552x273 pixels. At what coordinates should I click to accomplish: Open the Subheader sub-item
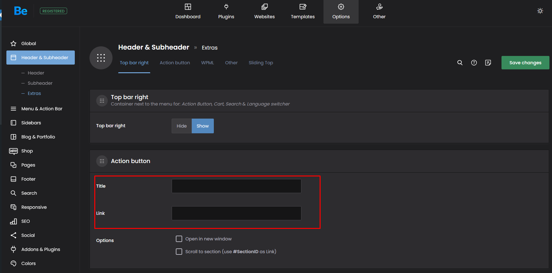pyautogui.click(x=40, y=83)
